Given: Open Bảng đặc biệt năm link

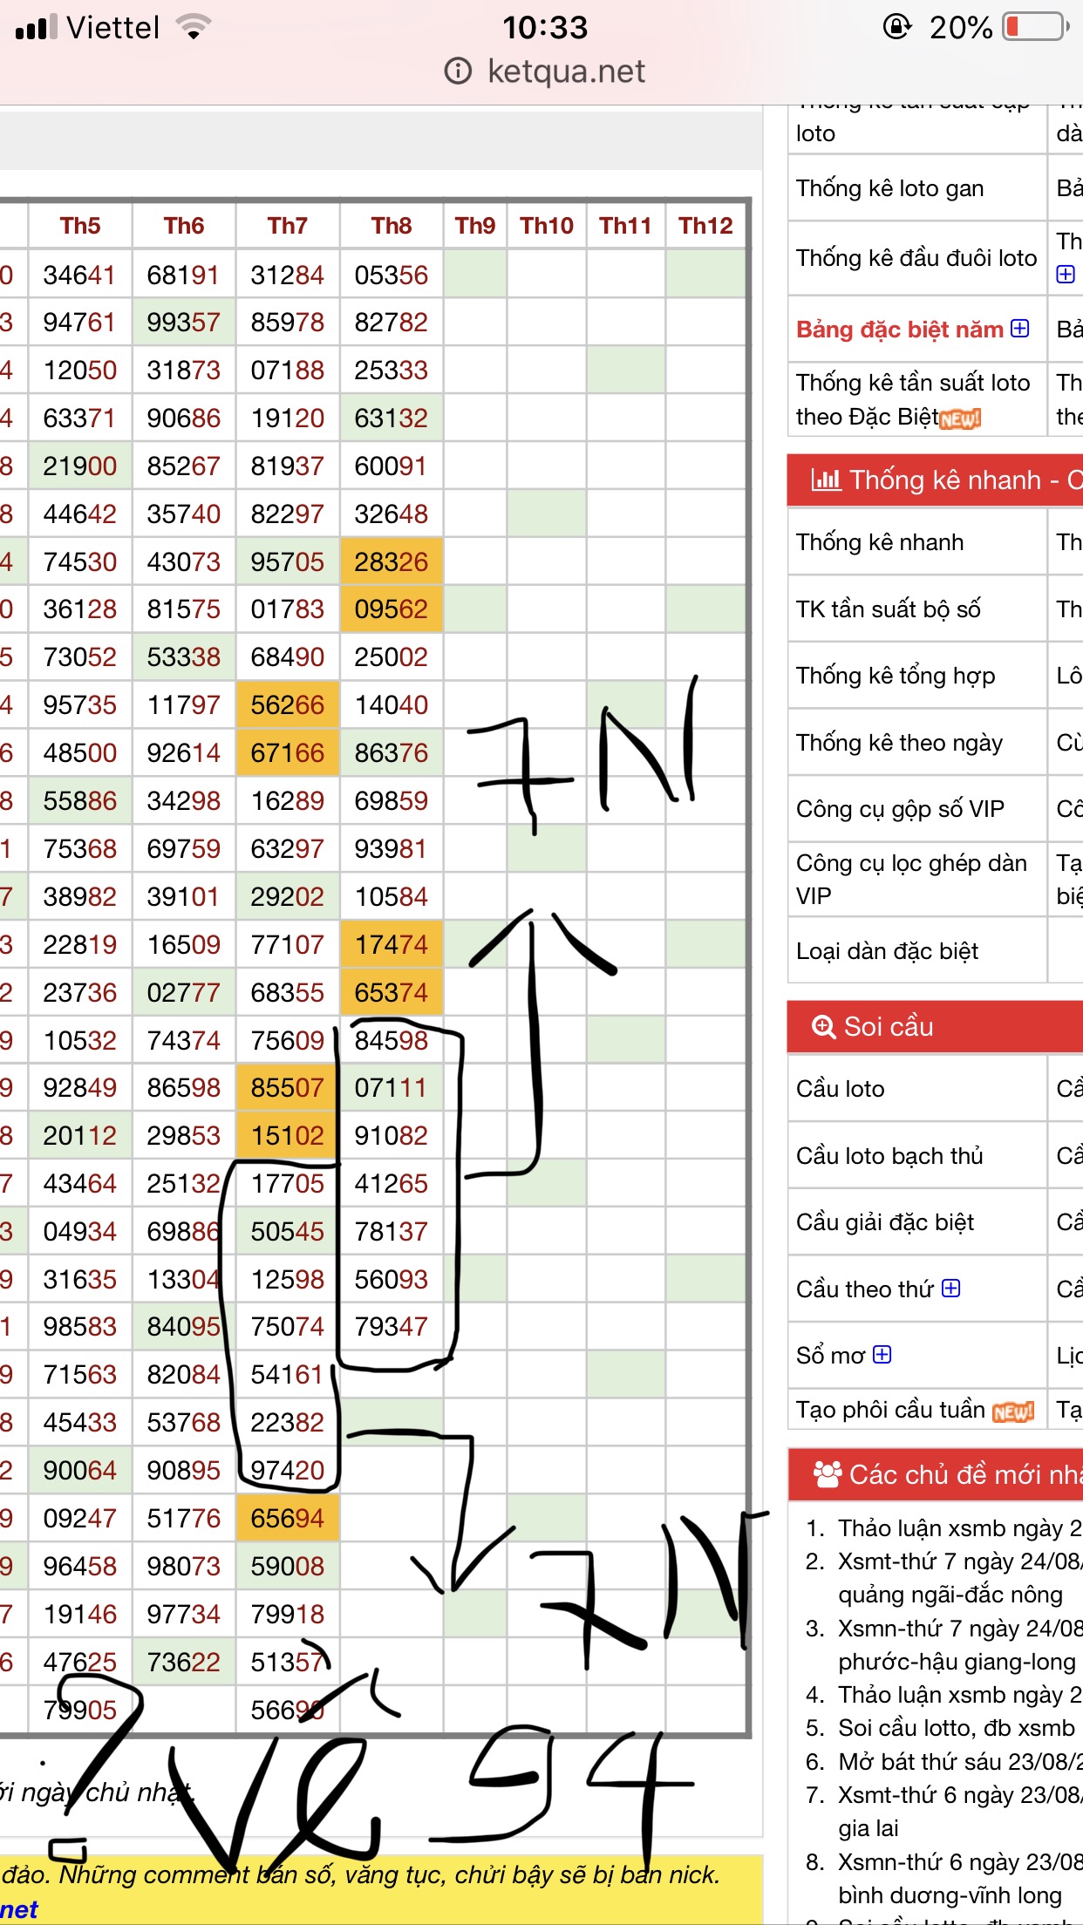Looking at the screenshot, I should click(900, 329).
